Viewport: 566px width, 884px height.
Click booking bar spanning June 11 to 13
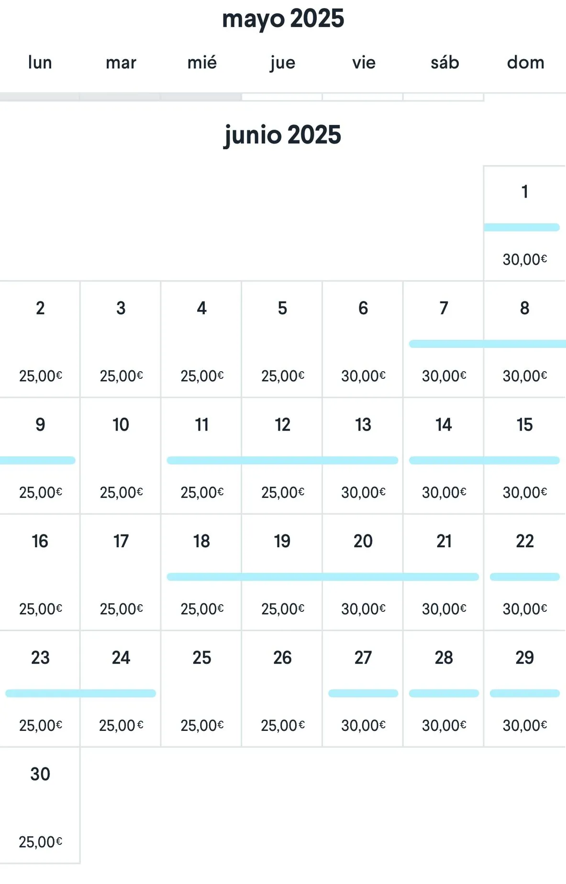[282, 460]
